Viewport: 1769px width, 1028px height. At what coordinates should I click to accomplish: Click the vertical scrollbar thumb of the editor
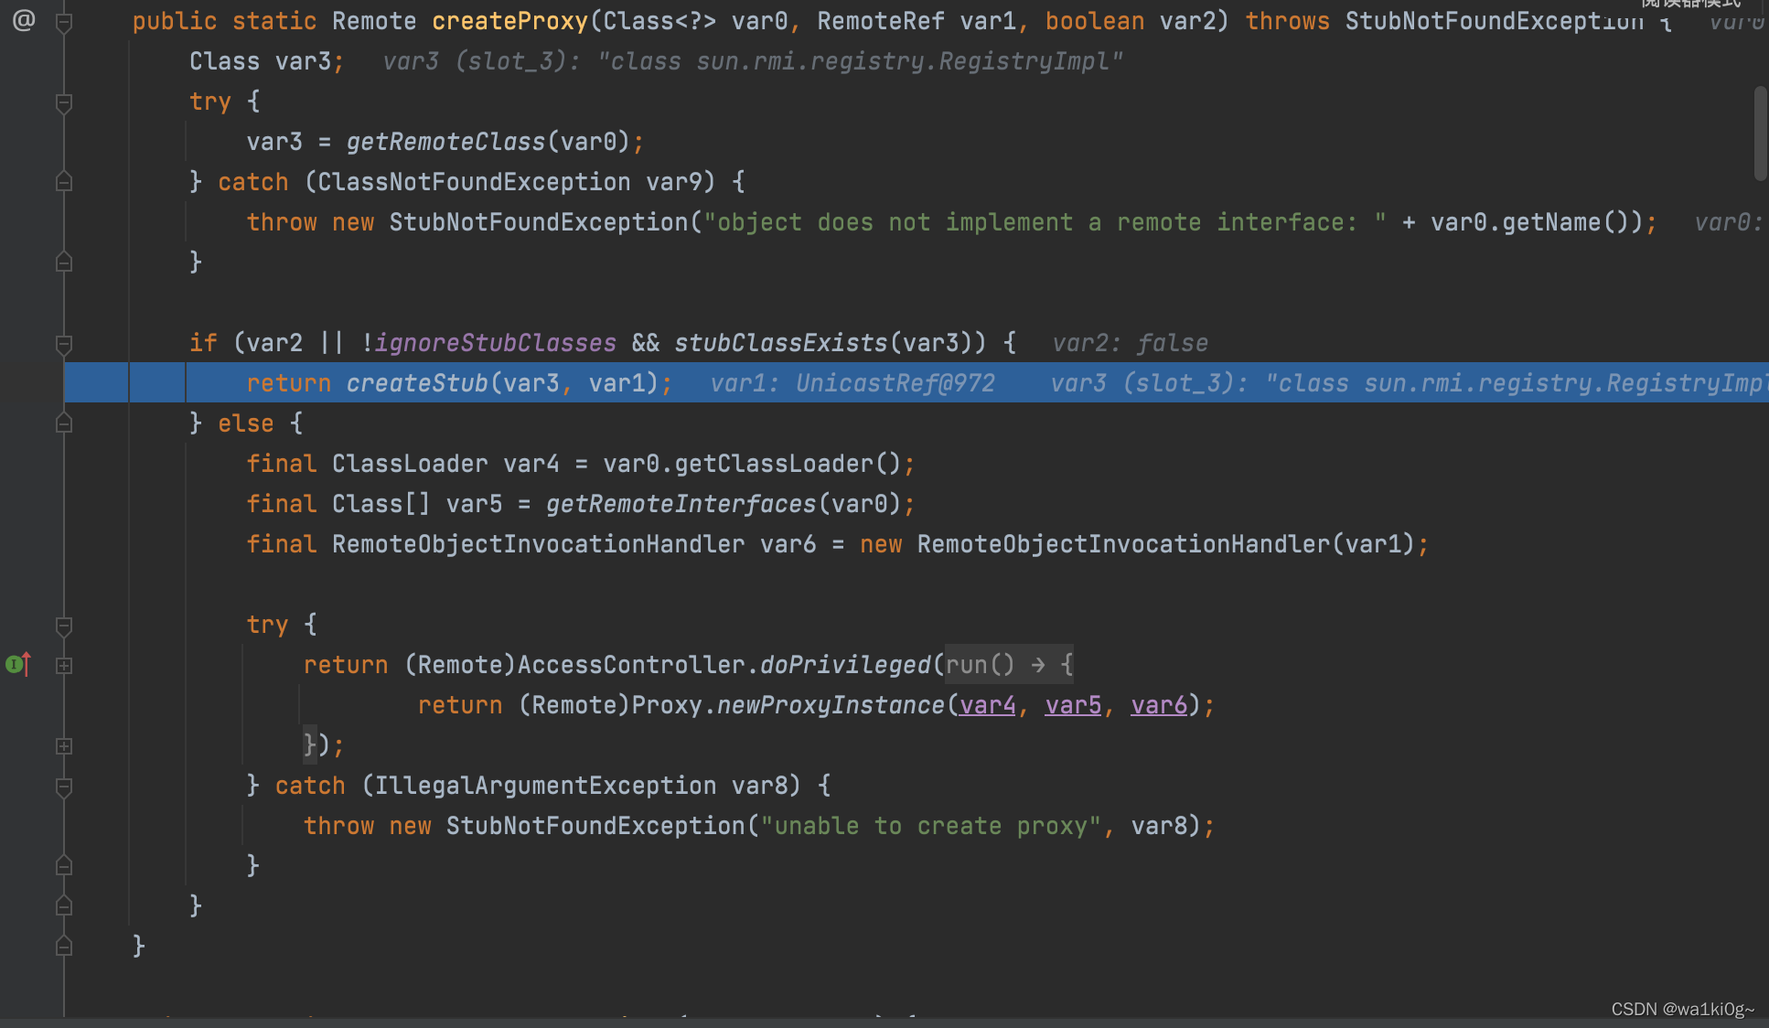coord(1761,134)
